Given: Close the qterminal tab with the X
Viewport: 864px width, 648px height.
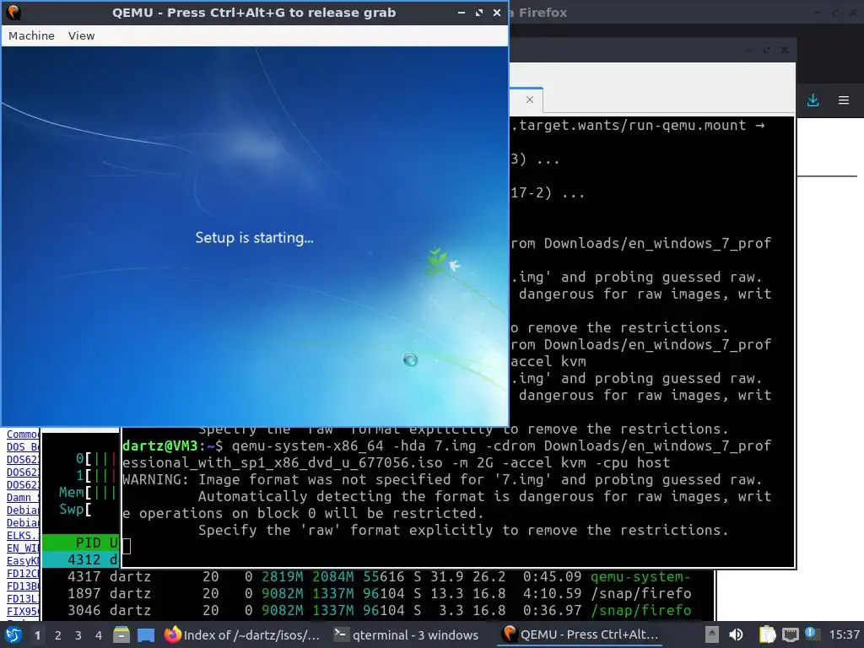Looking at the screenshot, I should coord(530,100).
